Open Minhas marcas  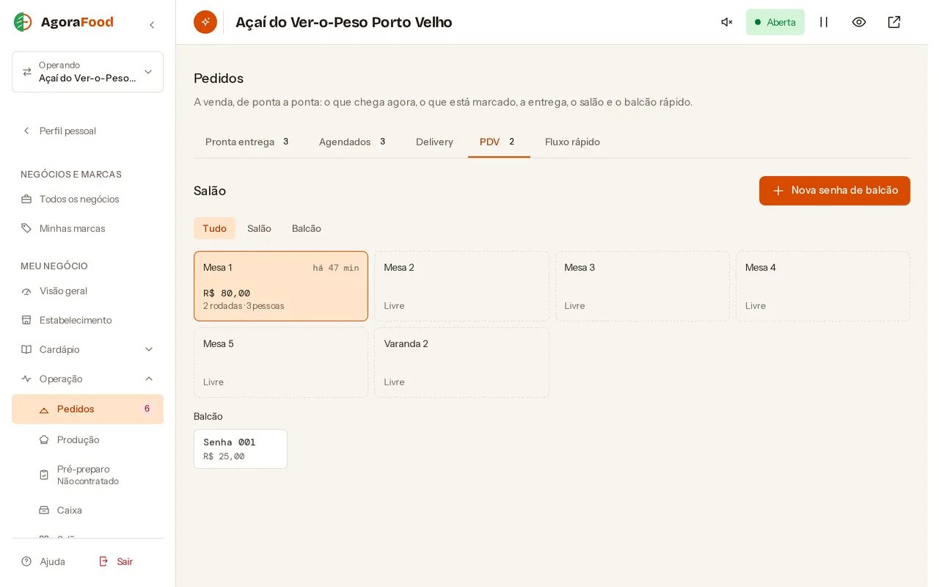click(87, 228)
